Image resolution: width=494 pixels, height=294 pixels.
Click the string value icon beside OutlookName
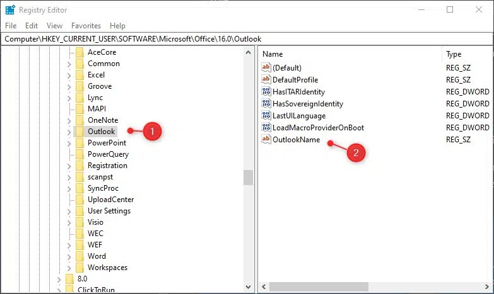tap(266, 139)
